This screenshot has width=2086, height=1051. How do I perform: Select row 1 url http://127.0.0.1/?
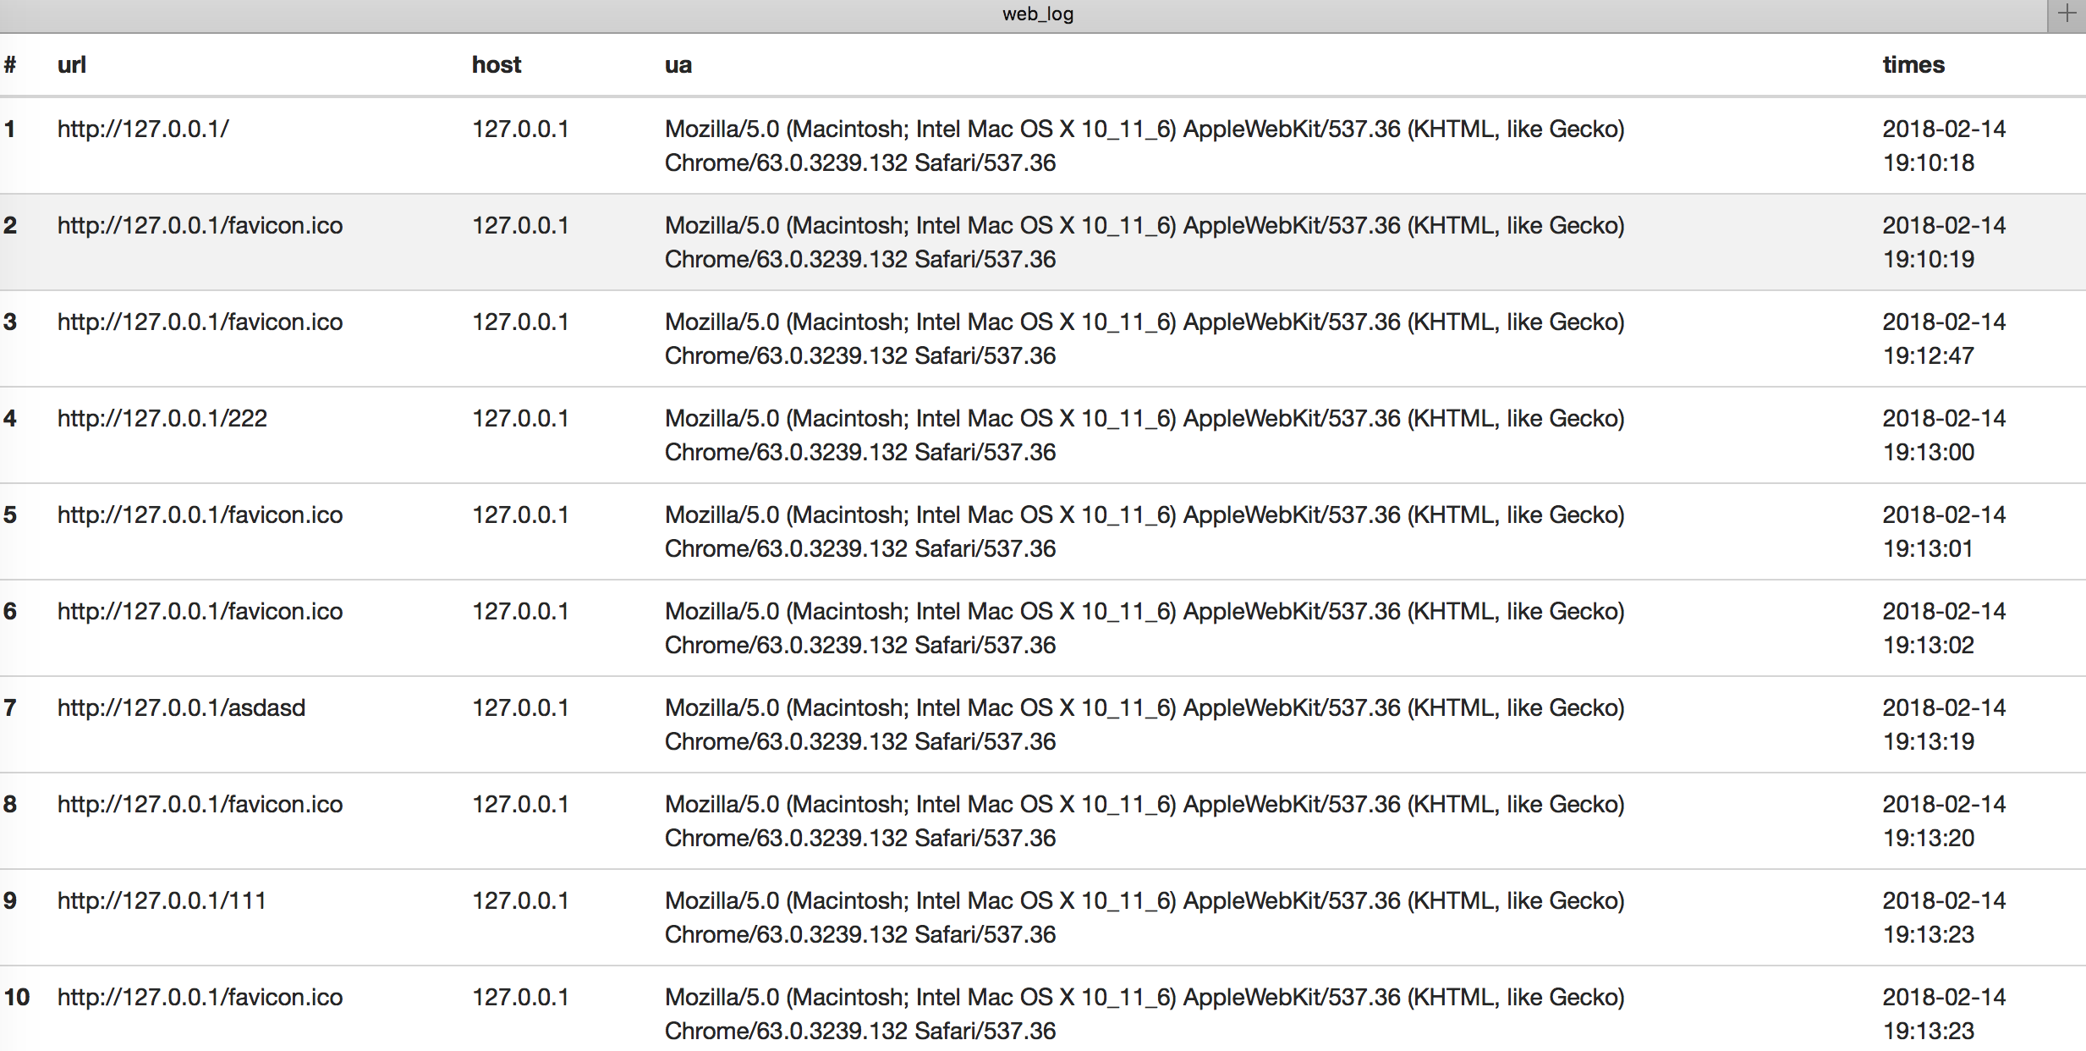(x=143, y=129)
